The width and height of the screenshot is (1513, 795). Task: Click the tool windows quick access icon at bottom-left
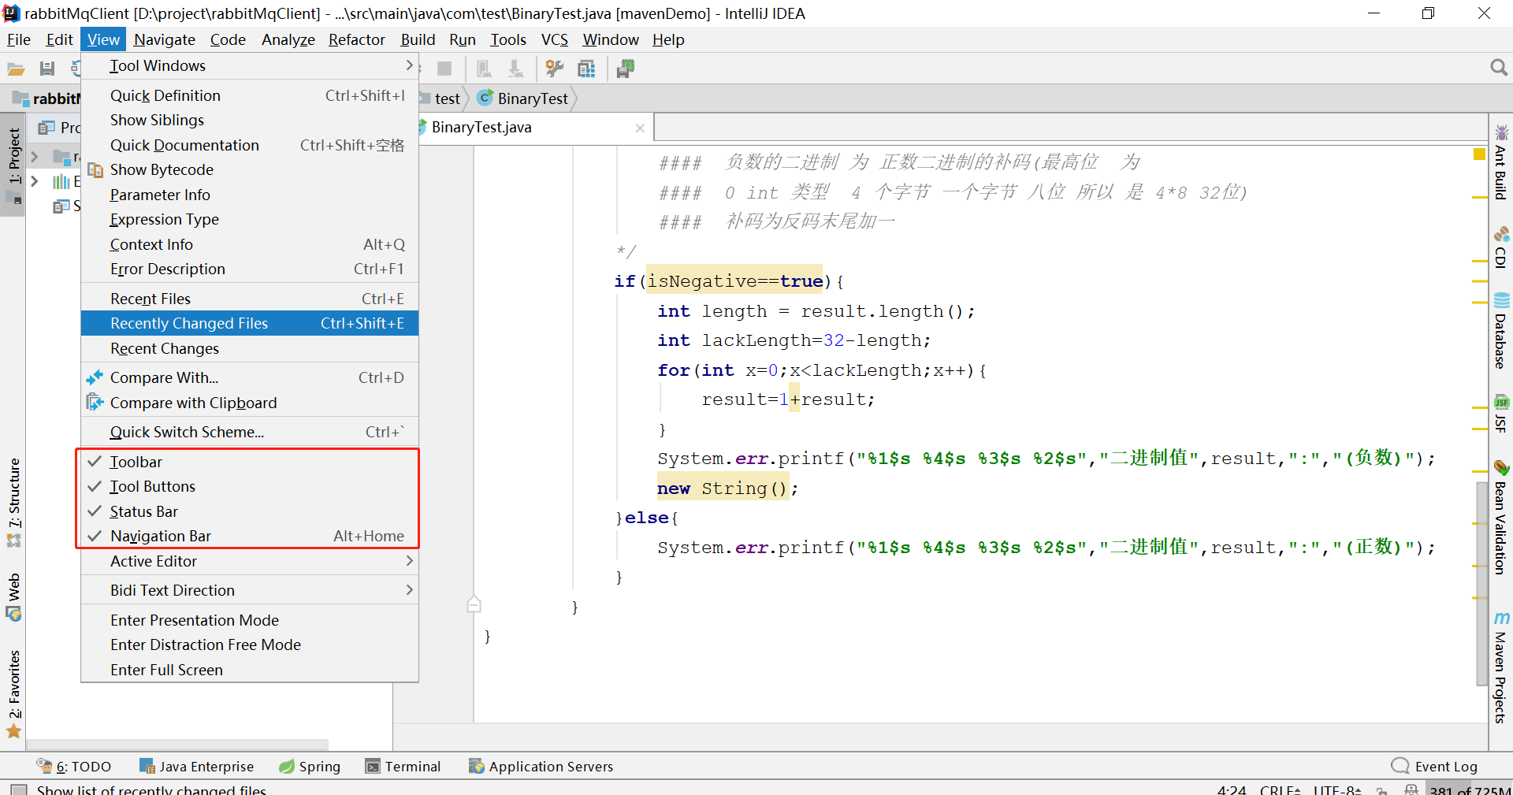[x=19, y=789]
